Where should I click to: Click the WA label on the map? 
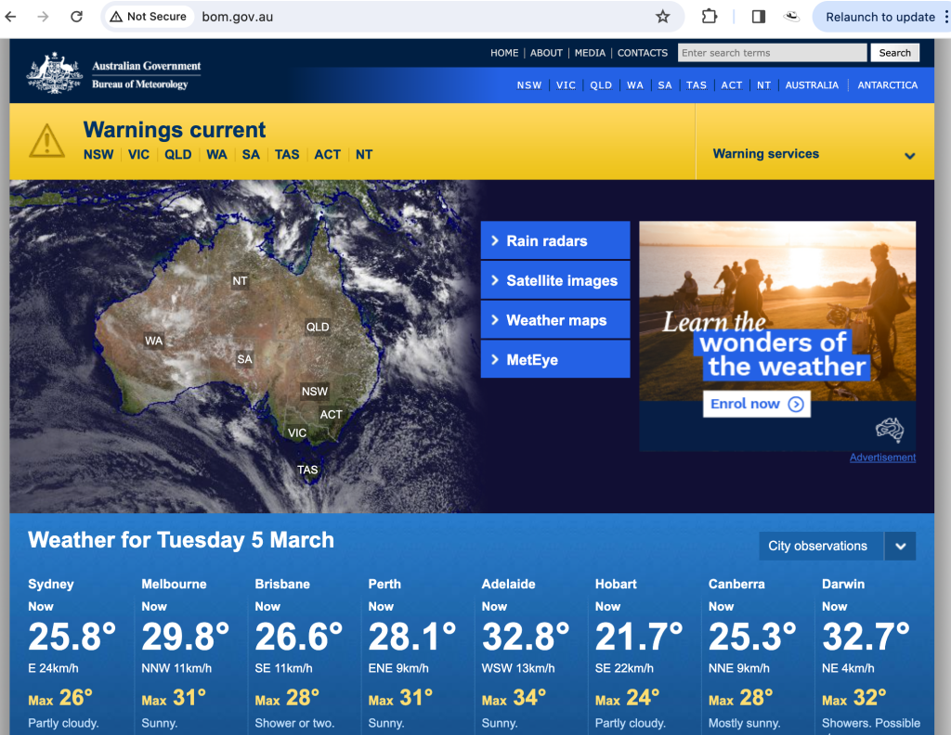click(153, 341)
